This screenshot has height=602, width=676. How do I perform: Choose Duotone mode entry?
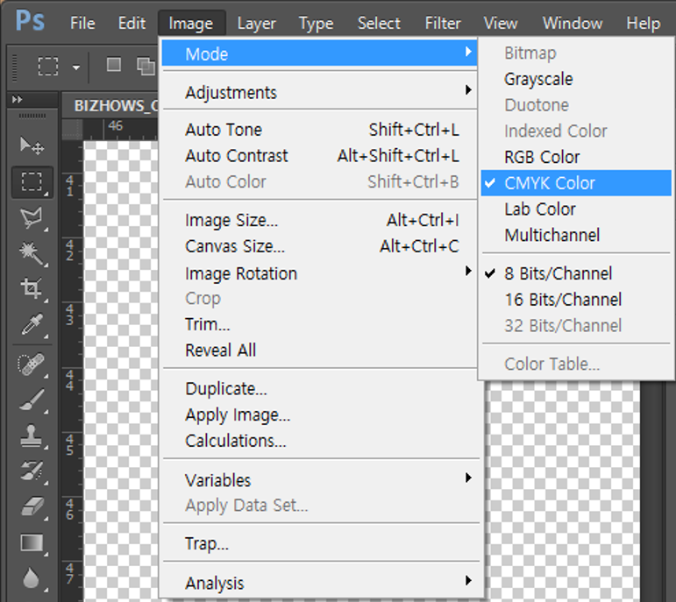[576, 105]
